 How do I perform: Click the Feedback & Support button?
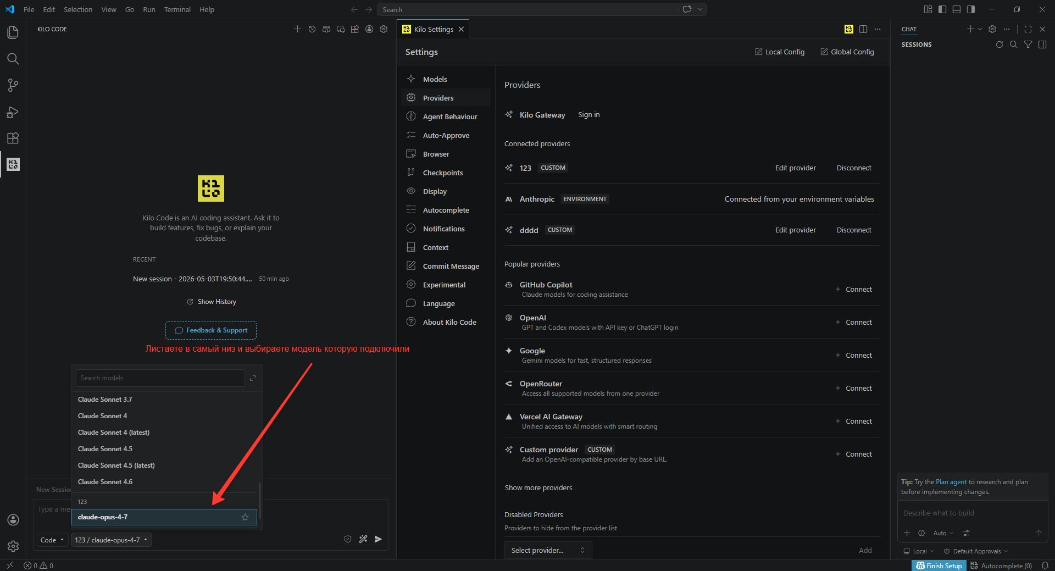pos(211,330)
